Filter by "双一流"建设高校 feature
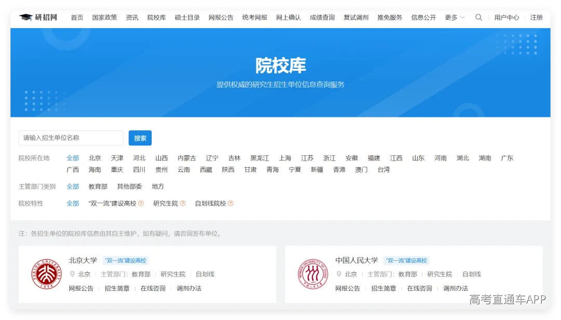 click(112, 203)
